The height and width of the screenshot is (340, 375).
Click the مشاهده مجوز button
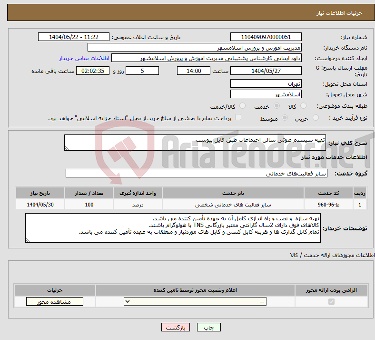click(55, 301)
